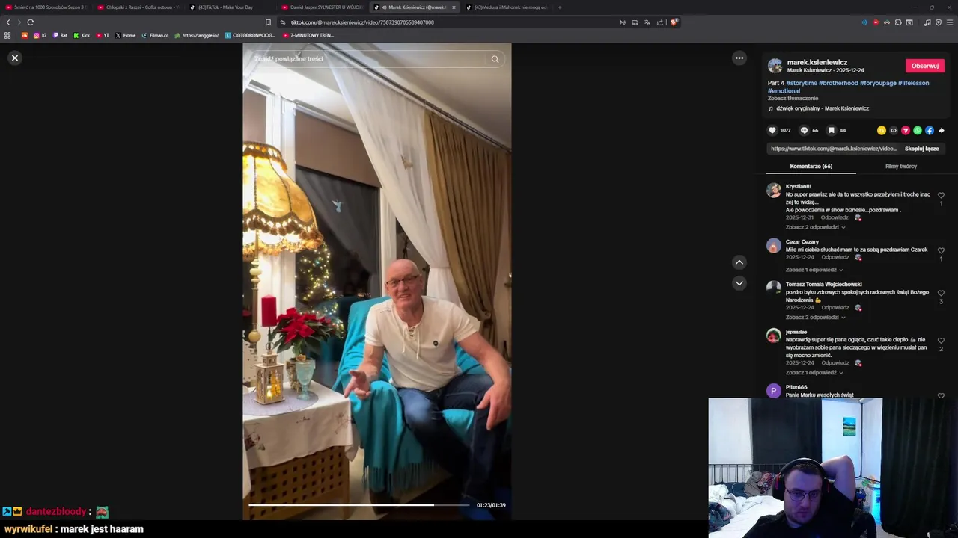Share the video to WhatsApp
958x538 pixels.
[x=918, y=130]
